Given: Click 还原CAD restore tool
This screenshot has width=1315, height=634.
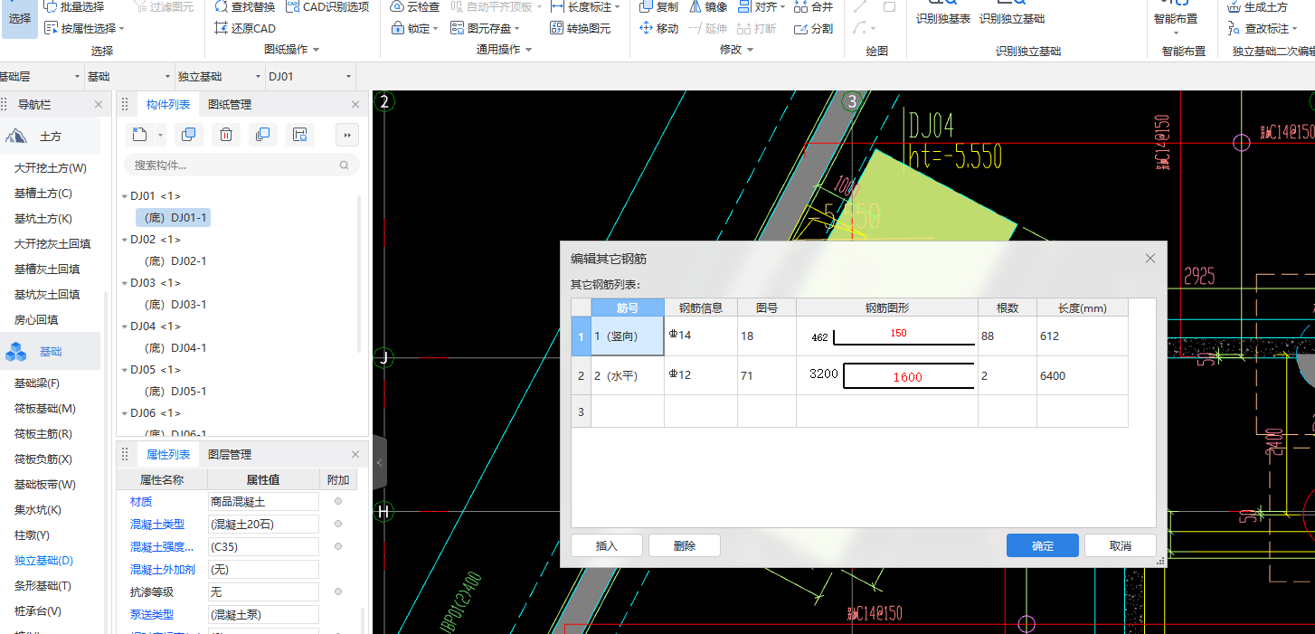Looking at the screenshot, I should [x=245, y=29].
